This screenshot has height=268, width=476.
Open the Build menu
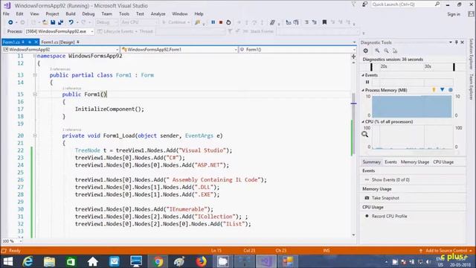[x=71, y=13]
